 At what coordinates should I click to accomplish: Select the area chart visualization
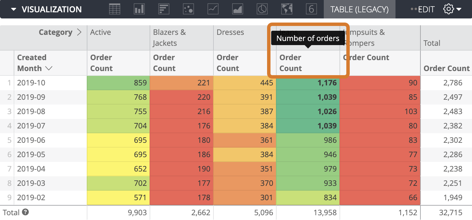[238, 9]
